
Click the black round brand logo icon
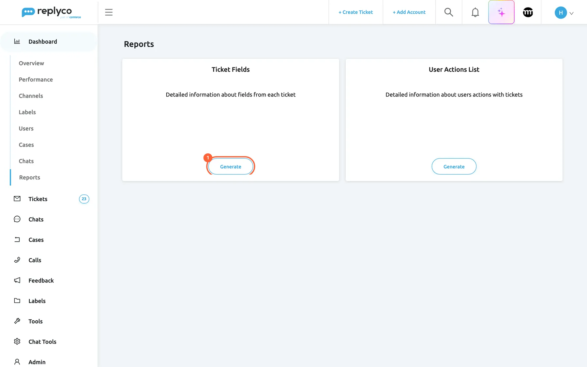[528, 12]
